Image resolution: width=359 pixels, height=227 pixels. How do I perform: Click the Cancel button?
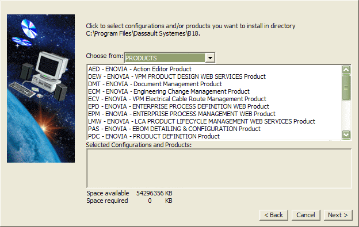tap(305, 215)
